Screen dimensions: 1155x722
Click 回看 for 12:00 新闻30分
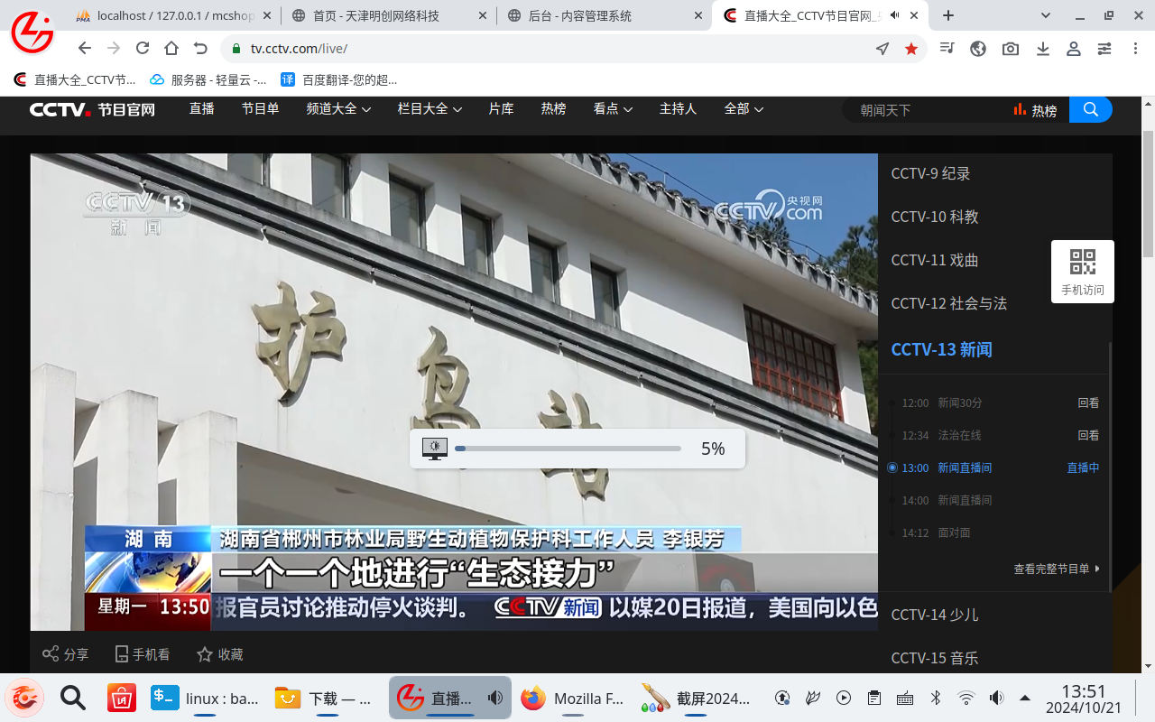[x=1088, y=403]
